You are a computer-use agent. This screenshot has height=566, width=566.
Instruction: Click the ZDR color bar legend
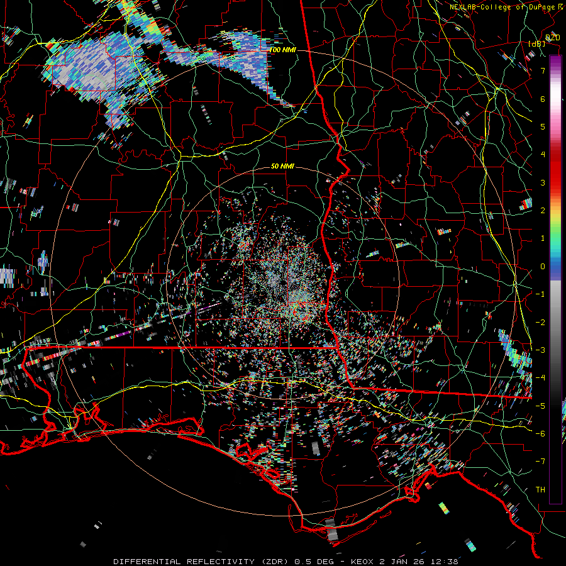coord(555,280)
